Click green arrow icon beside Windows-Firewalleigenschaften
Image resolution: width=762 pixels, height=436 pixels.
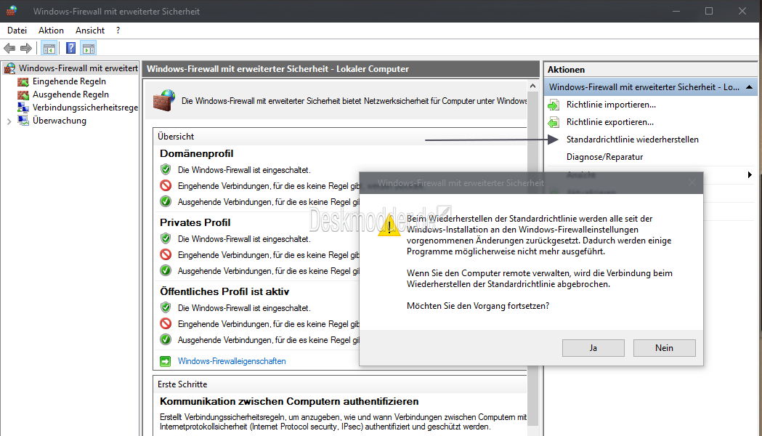(165, 361)
